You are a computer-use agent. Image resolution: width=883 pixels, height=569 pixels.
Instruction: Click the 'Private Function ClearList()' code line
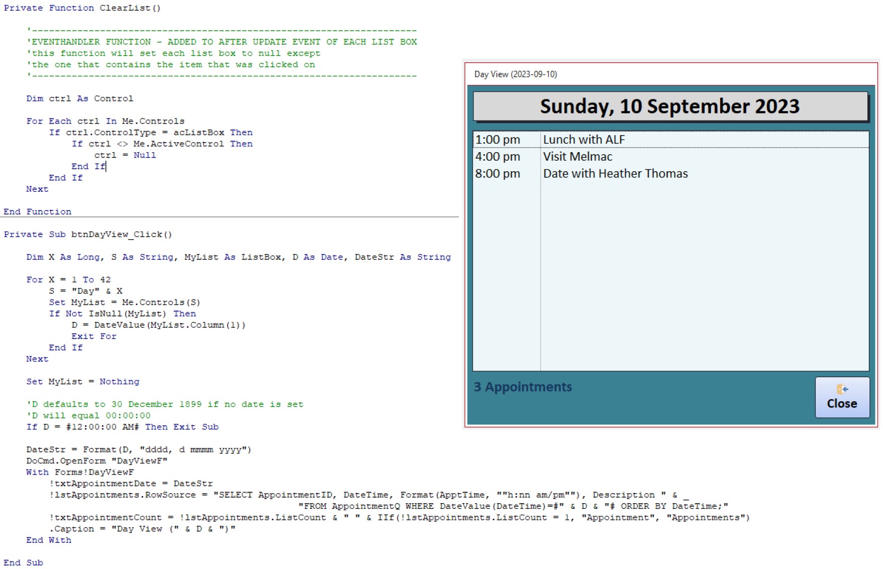click(82, 8)
